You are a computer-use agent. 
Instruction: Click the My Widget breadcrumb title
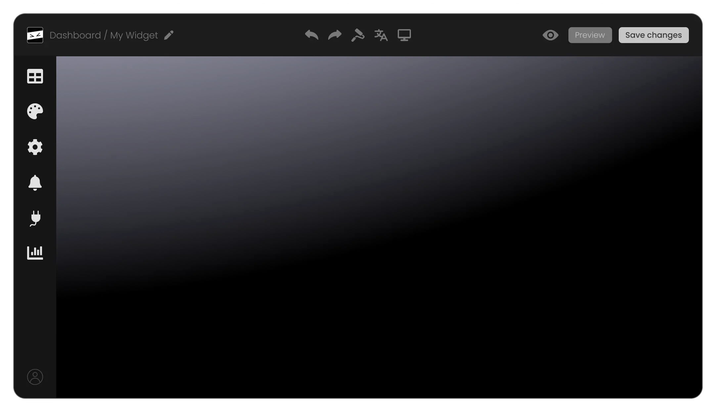[x=134, y=35]
